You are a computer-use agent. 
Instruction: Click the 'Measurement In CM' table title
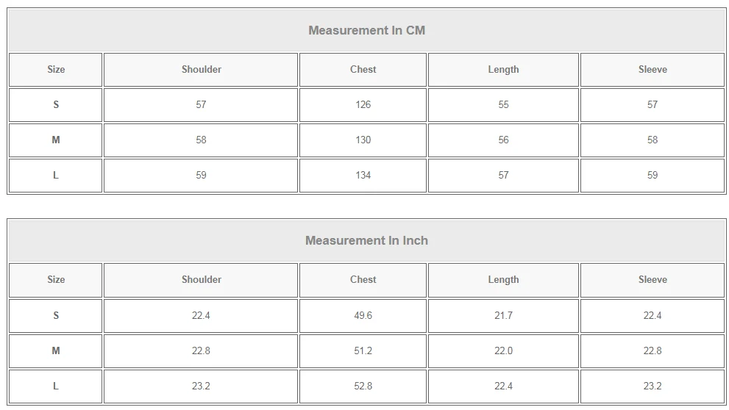point(366,30)
